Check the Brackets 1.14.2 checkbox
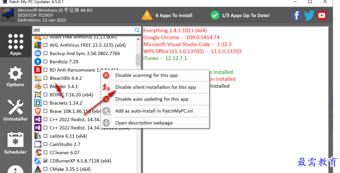Image resolution: width=340 pixels, height=173 pixels. pos(45,103)
